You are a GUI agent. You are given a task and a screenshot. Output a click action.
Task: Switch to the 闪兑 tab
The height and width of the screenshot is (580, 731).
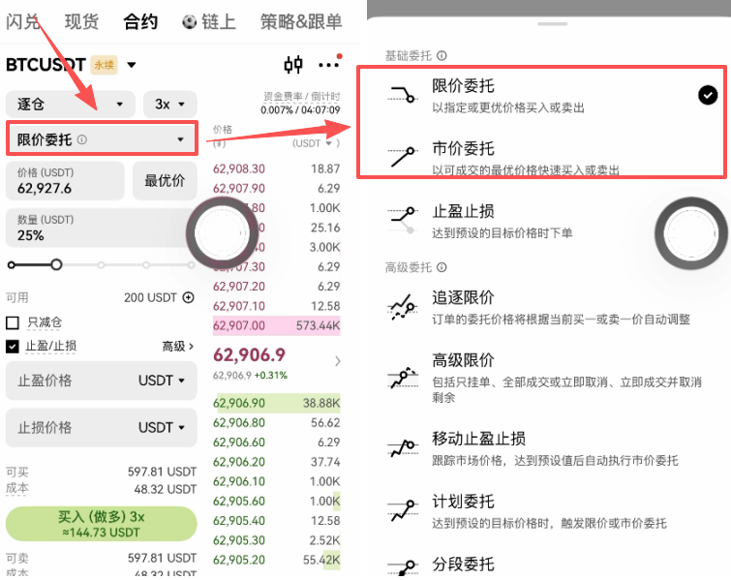tap(23, 22)
